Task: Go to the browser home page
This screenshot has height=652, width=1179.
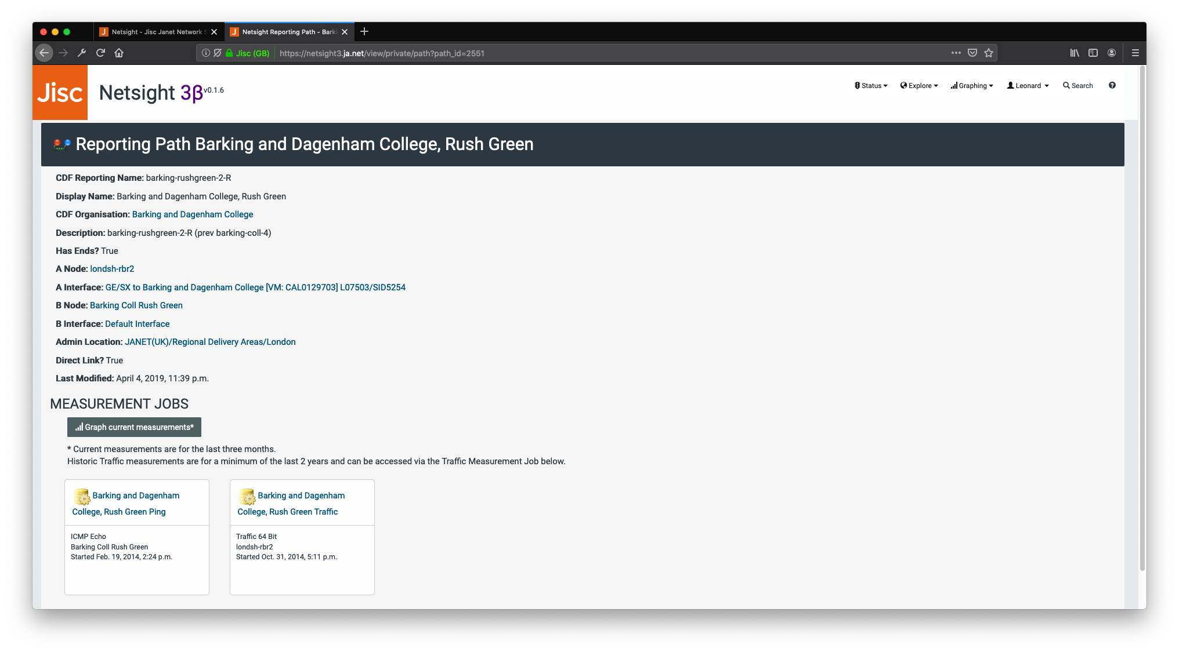Action: click(119, 53)
